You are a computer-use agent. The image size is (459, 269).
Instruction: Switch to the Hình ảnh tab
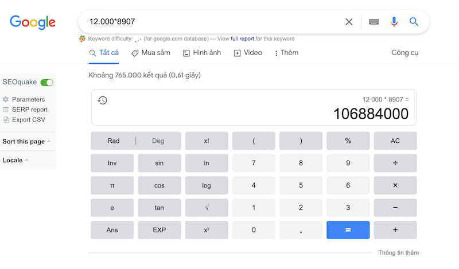point(202,53)
